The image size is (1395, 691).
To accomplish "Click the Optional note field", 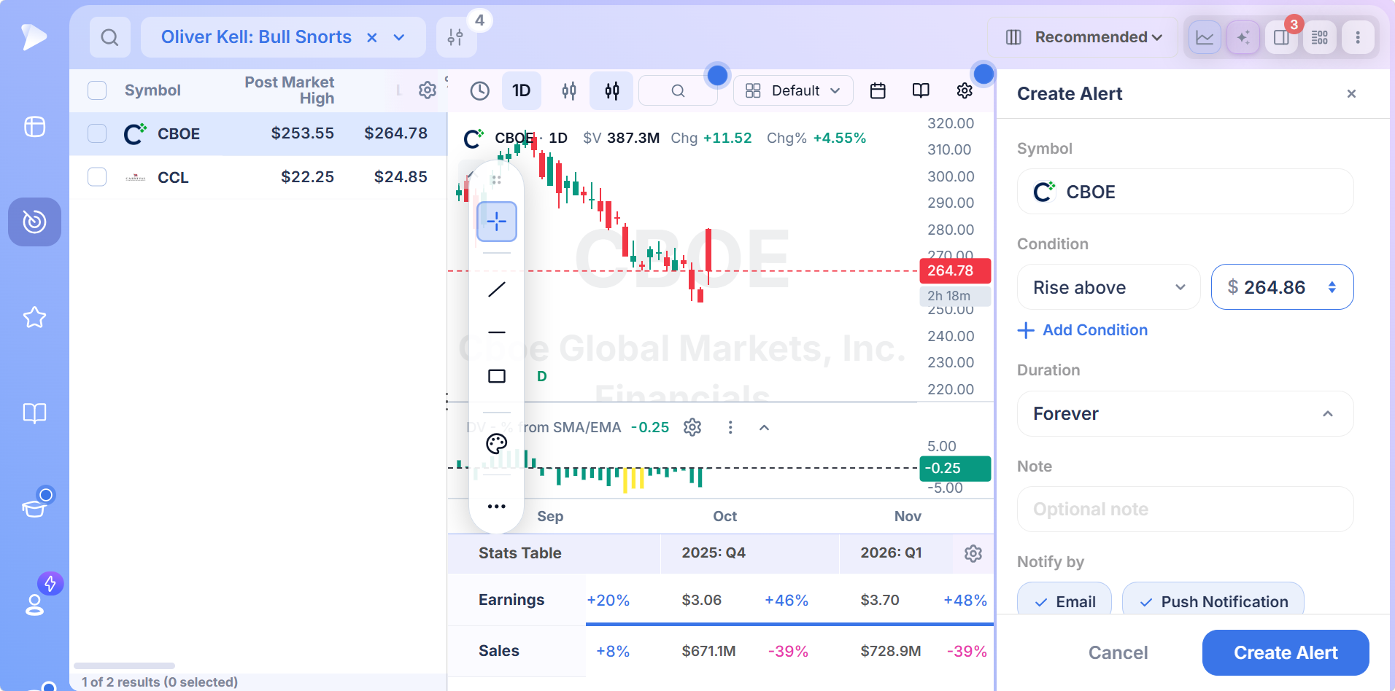I will [1186, 510].
